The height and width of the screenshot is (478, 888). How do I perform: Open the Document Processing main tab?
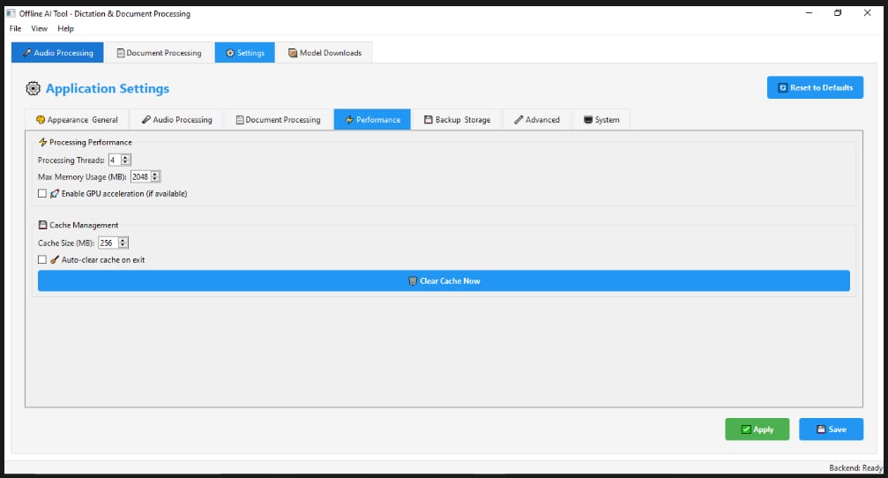(x=159, y=53)
